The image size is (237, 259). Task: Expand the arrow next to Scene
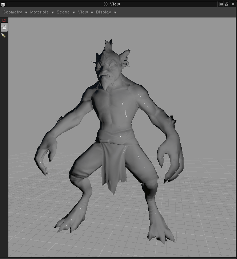point(74,12)
